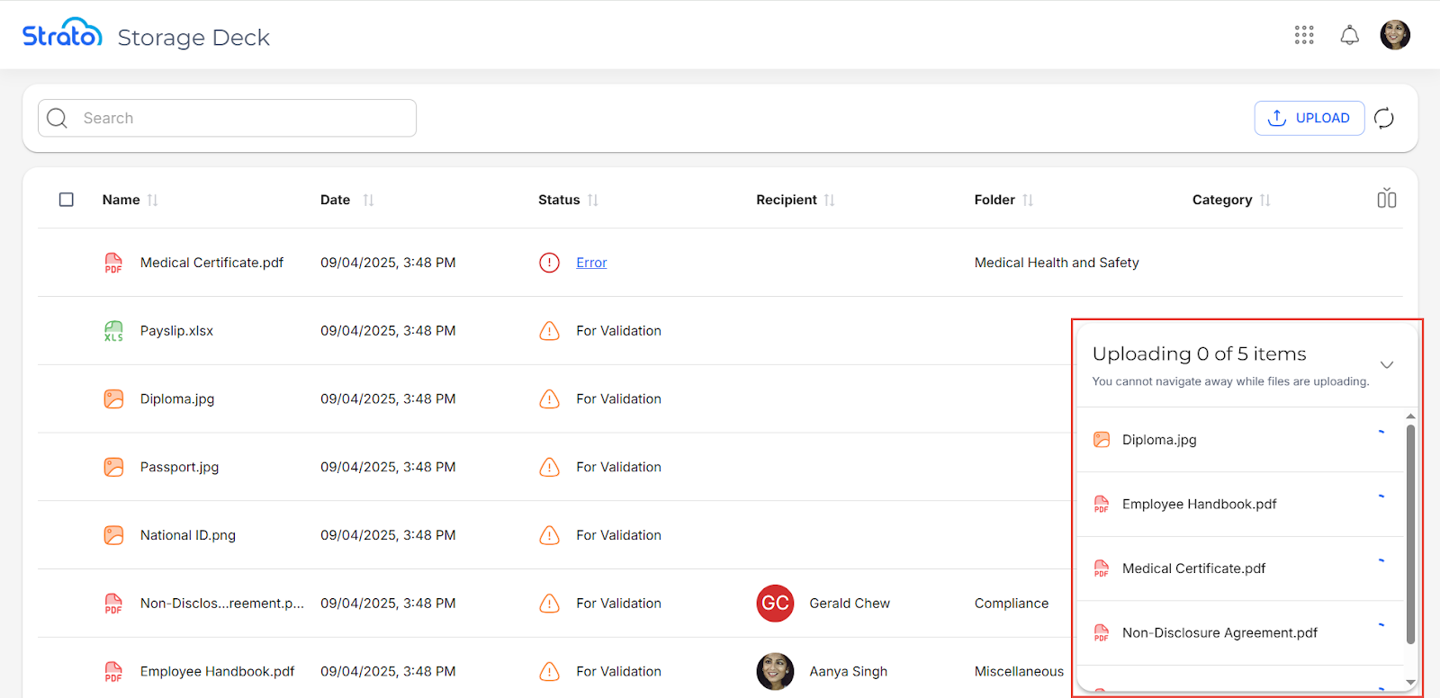This screenshot has width=1440, height=698.
Task: Open the apps grid launcher icon
Action: click(x=1304, y=35)
